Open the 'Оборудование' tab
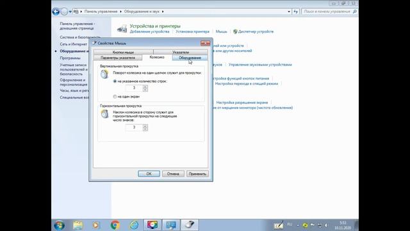Viewport: 410px width, 231px height. click(x=190, y=58)
